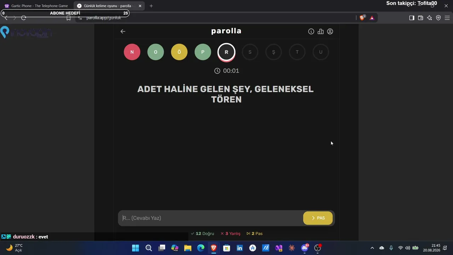The image size is (453, 255).
Task: Select the green letter P circle
Action: [x=203, y=52]
